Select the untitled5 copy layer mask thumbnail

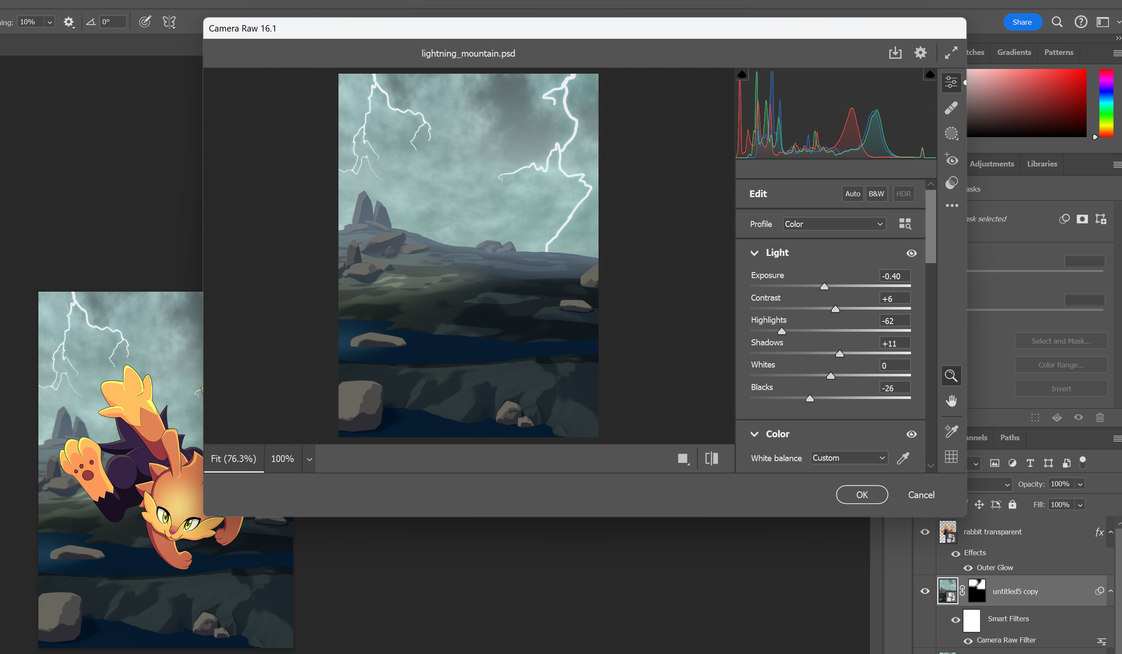[977, 591]
